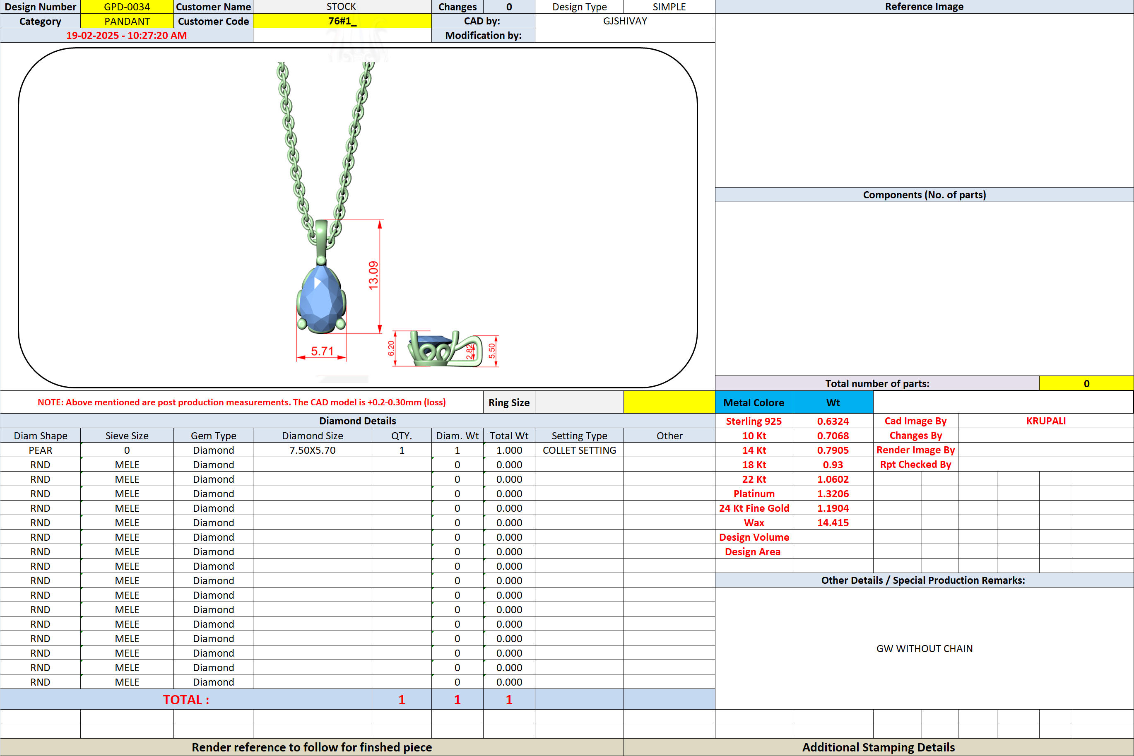Click the Ring Size label

[x=509, y=402]
